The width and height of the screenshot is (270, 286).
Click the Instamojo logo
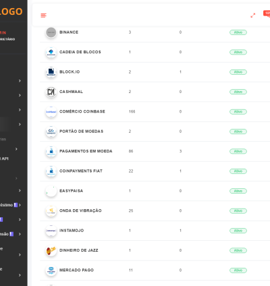tap(51, 231)
